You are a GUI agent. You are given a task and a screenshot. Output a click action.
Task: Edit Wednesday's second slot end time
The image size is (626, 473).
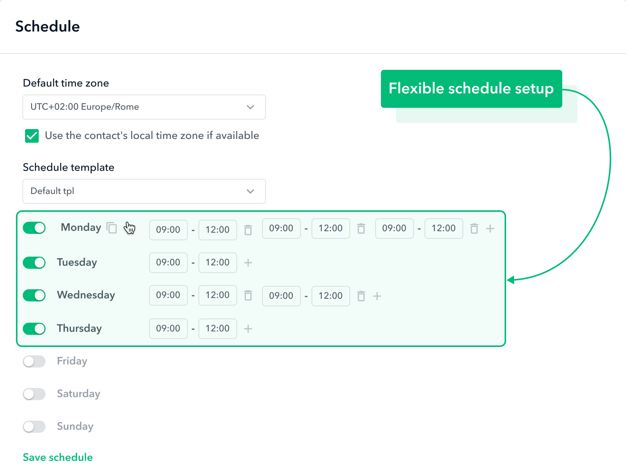[x=331, y=296]
